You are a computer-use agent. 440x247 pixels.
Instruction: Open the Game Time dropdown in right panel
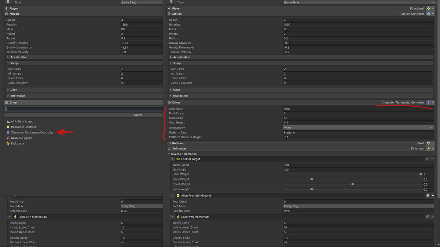point(359,2)
